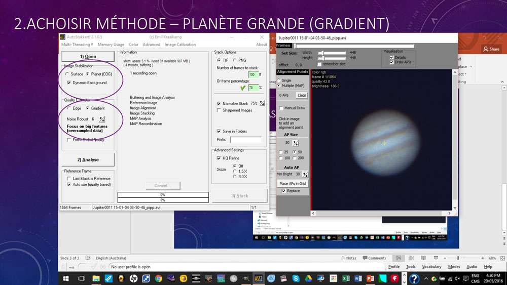Open the Color menu in AutoStakkert
This screenshot has width=507, height=285.
(x=133, y=45)
